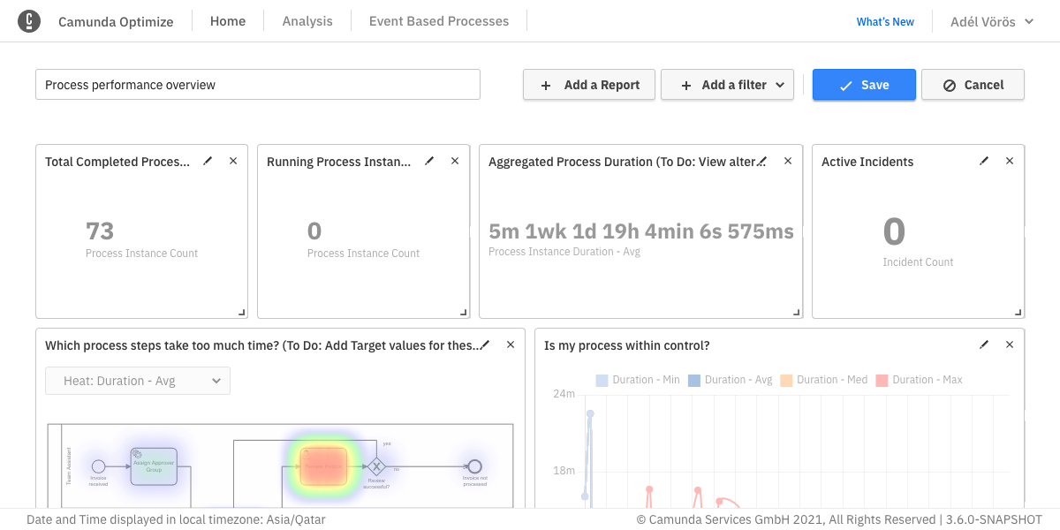Edit the Total Completed Process report tile
The image size is (1060, 530).
208,161
